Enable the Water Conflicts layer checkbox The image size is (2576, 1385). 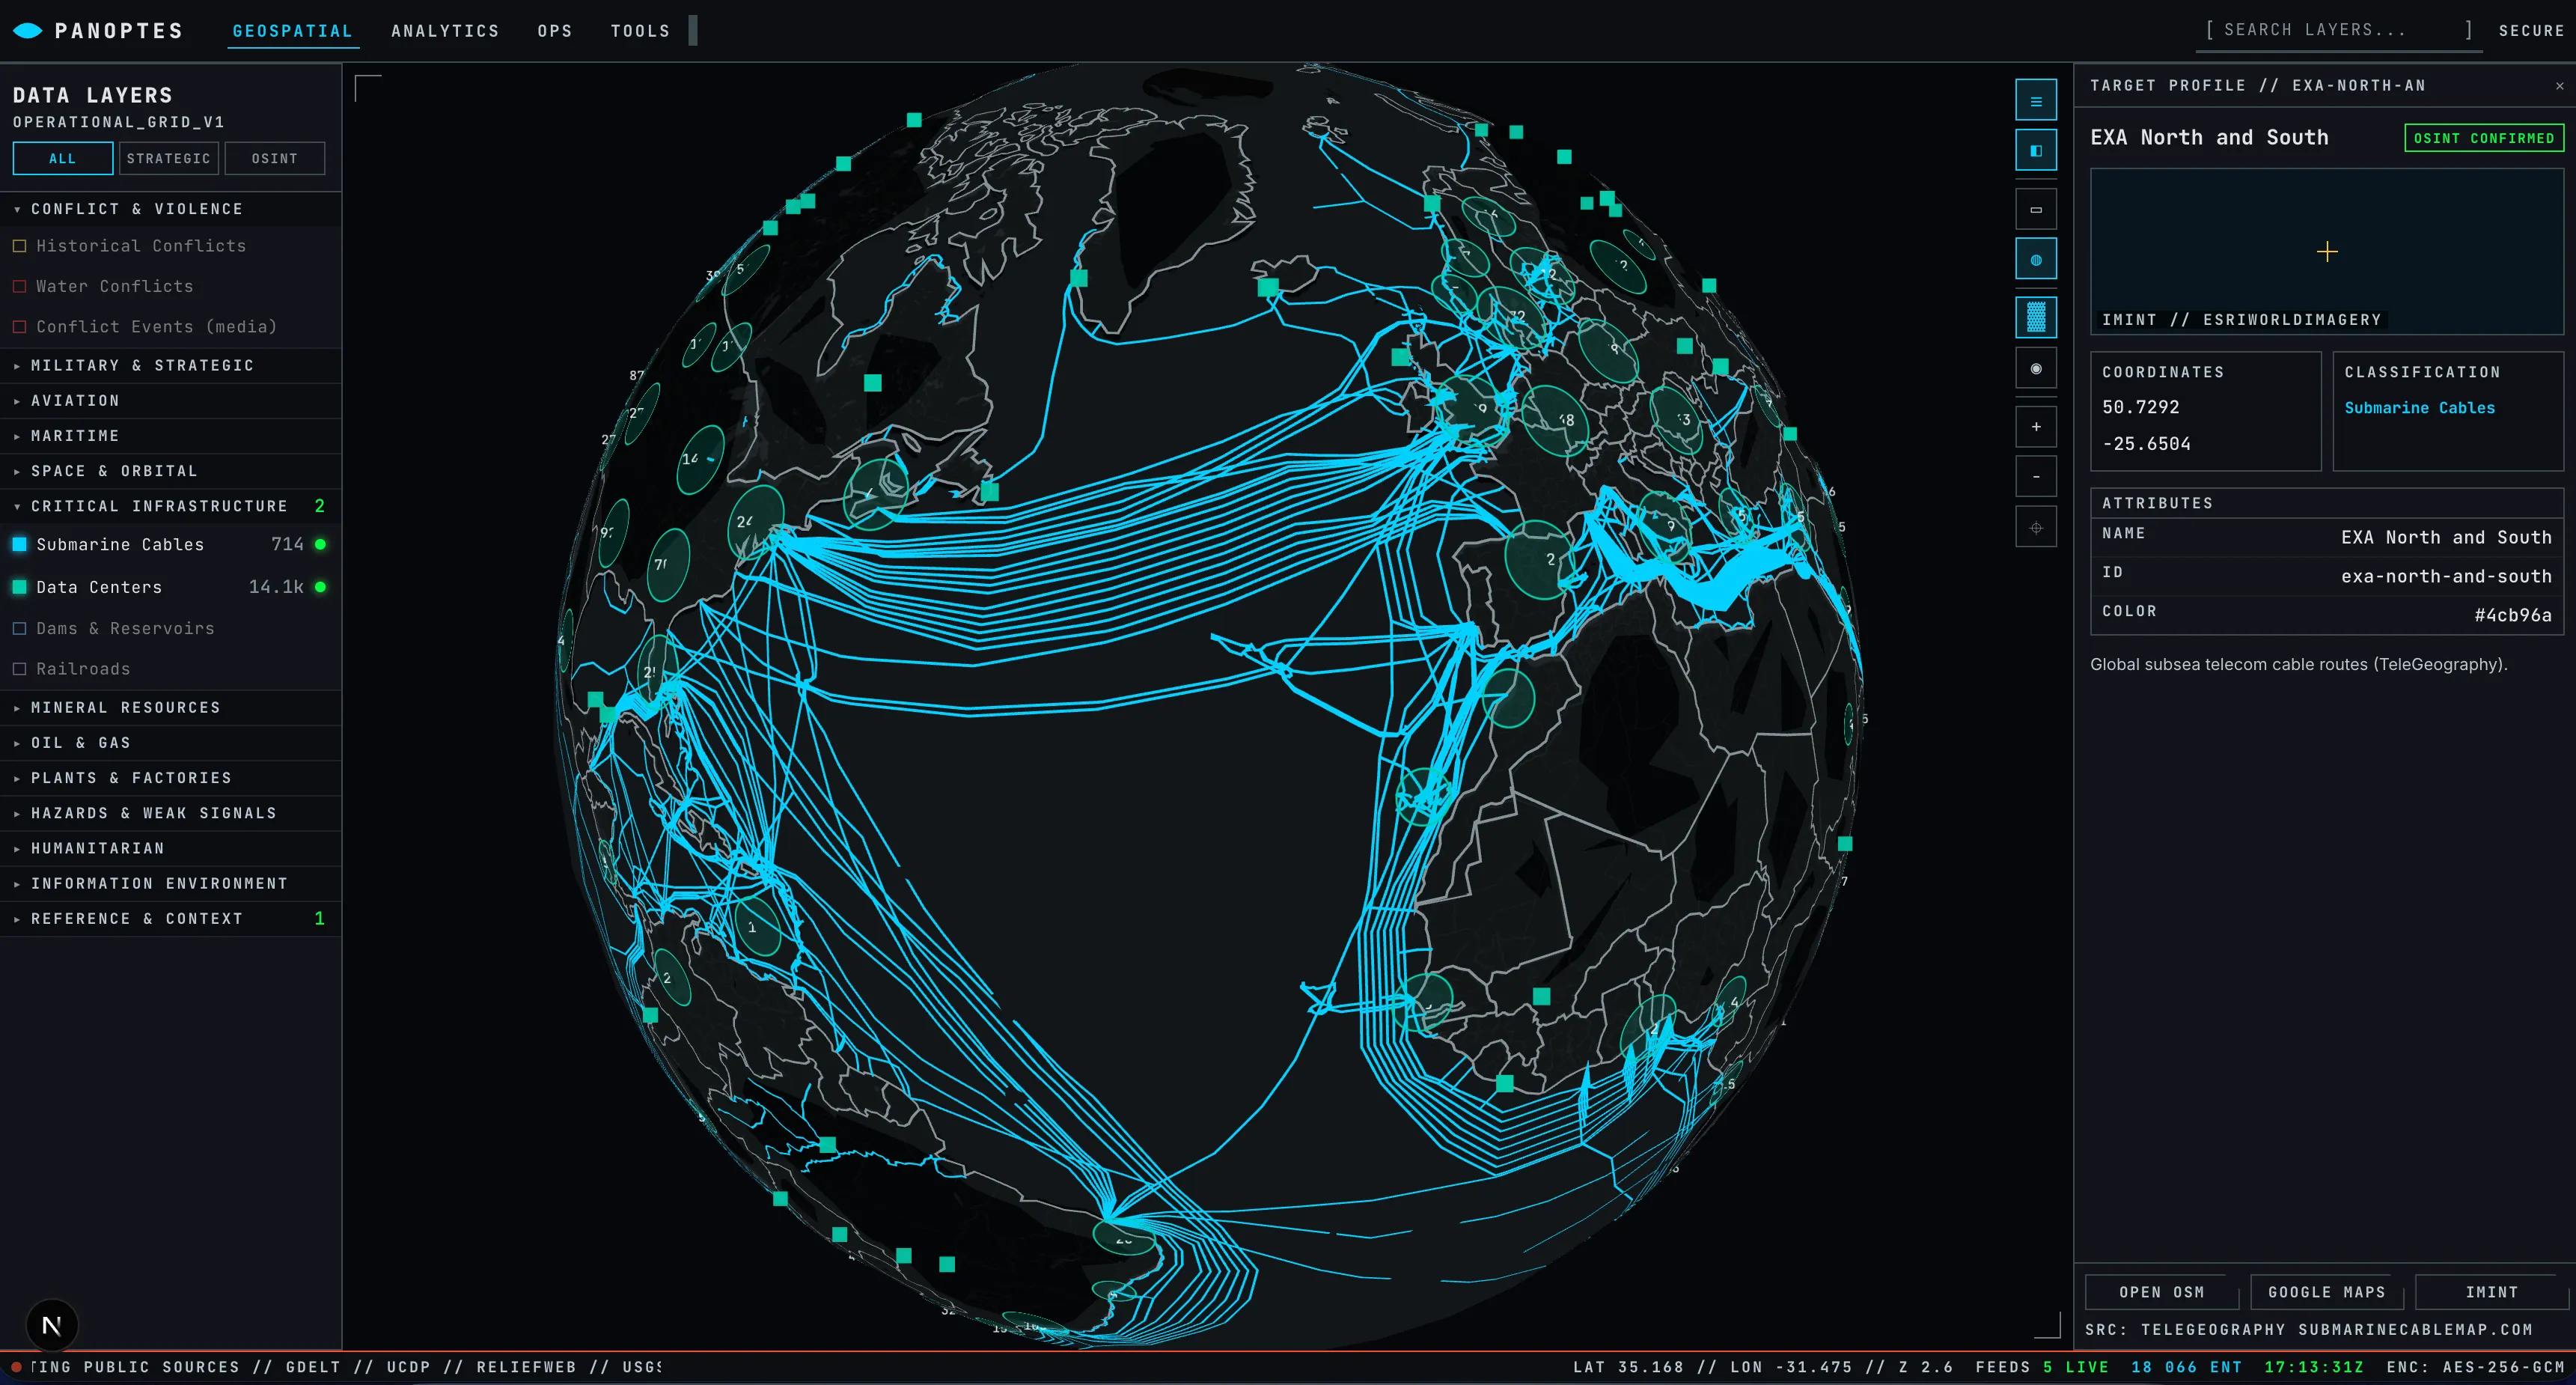coord(19,286)
